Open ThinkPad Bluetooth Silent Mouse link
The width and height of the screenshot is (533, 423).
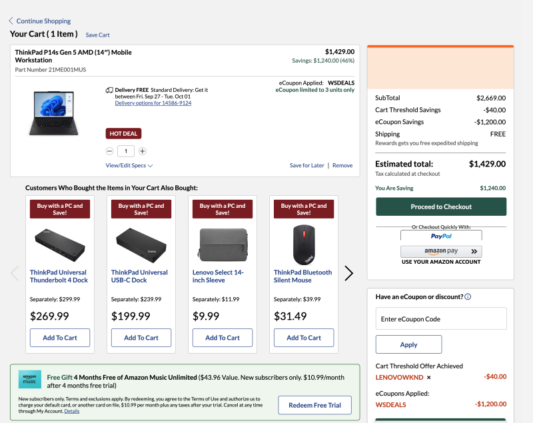pyautogui.click(x=302, y=276)
